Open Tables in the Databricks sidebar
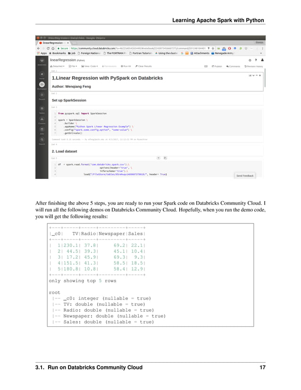Screen dimensions: 301x390 [42, 109]
